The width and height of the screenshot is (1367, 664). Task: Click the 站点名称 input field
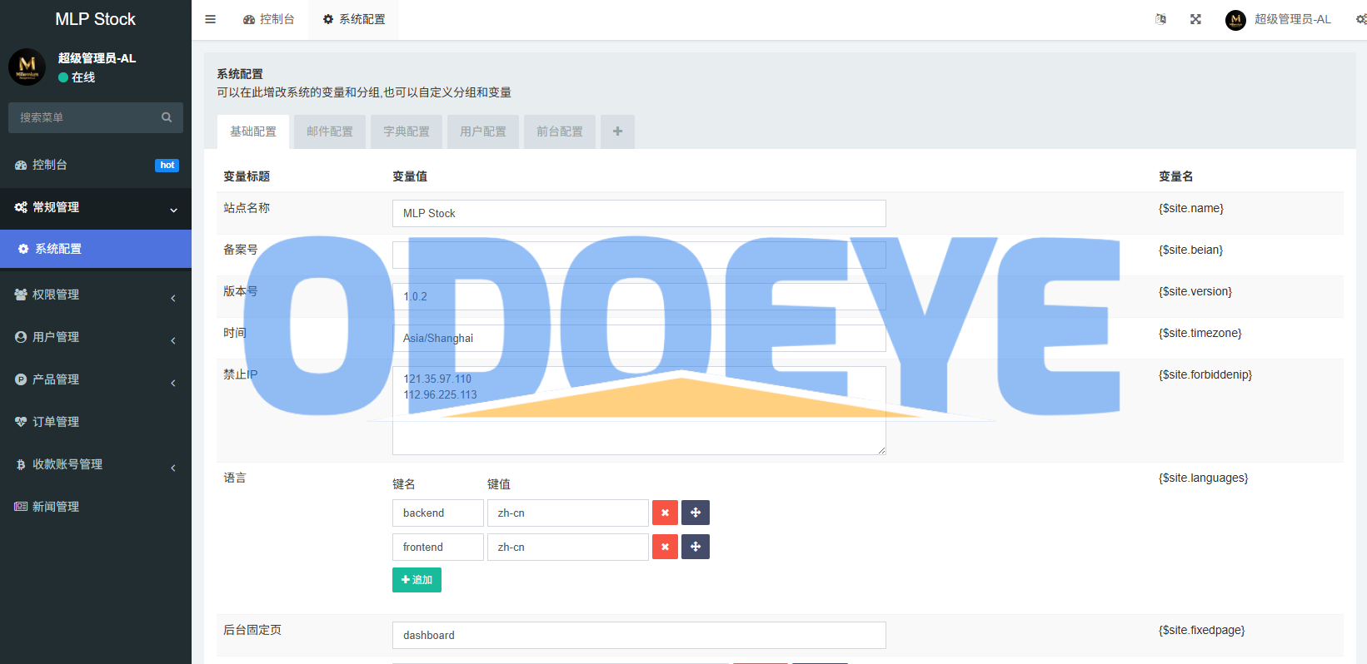639,213
